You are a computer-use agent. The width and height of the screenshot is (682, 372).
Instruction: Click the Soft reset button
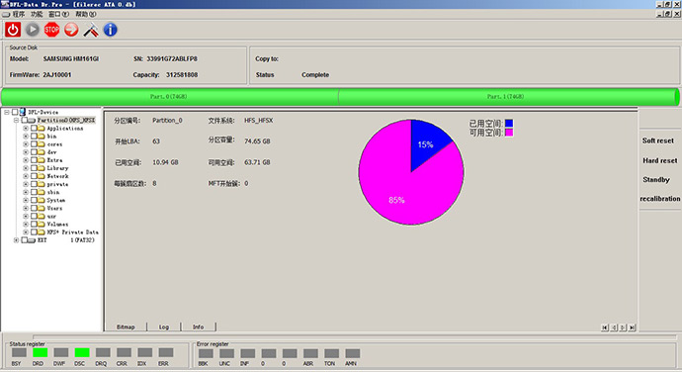[x=658, y=140]
